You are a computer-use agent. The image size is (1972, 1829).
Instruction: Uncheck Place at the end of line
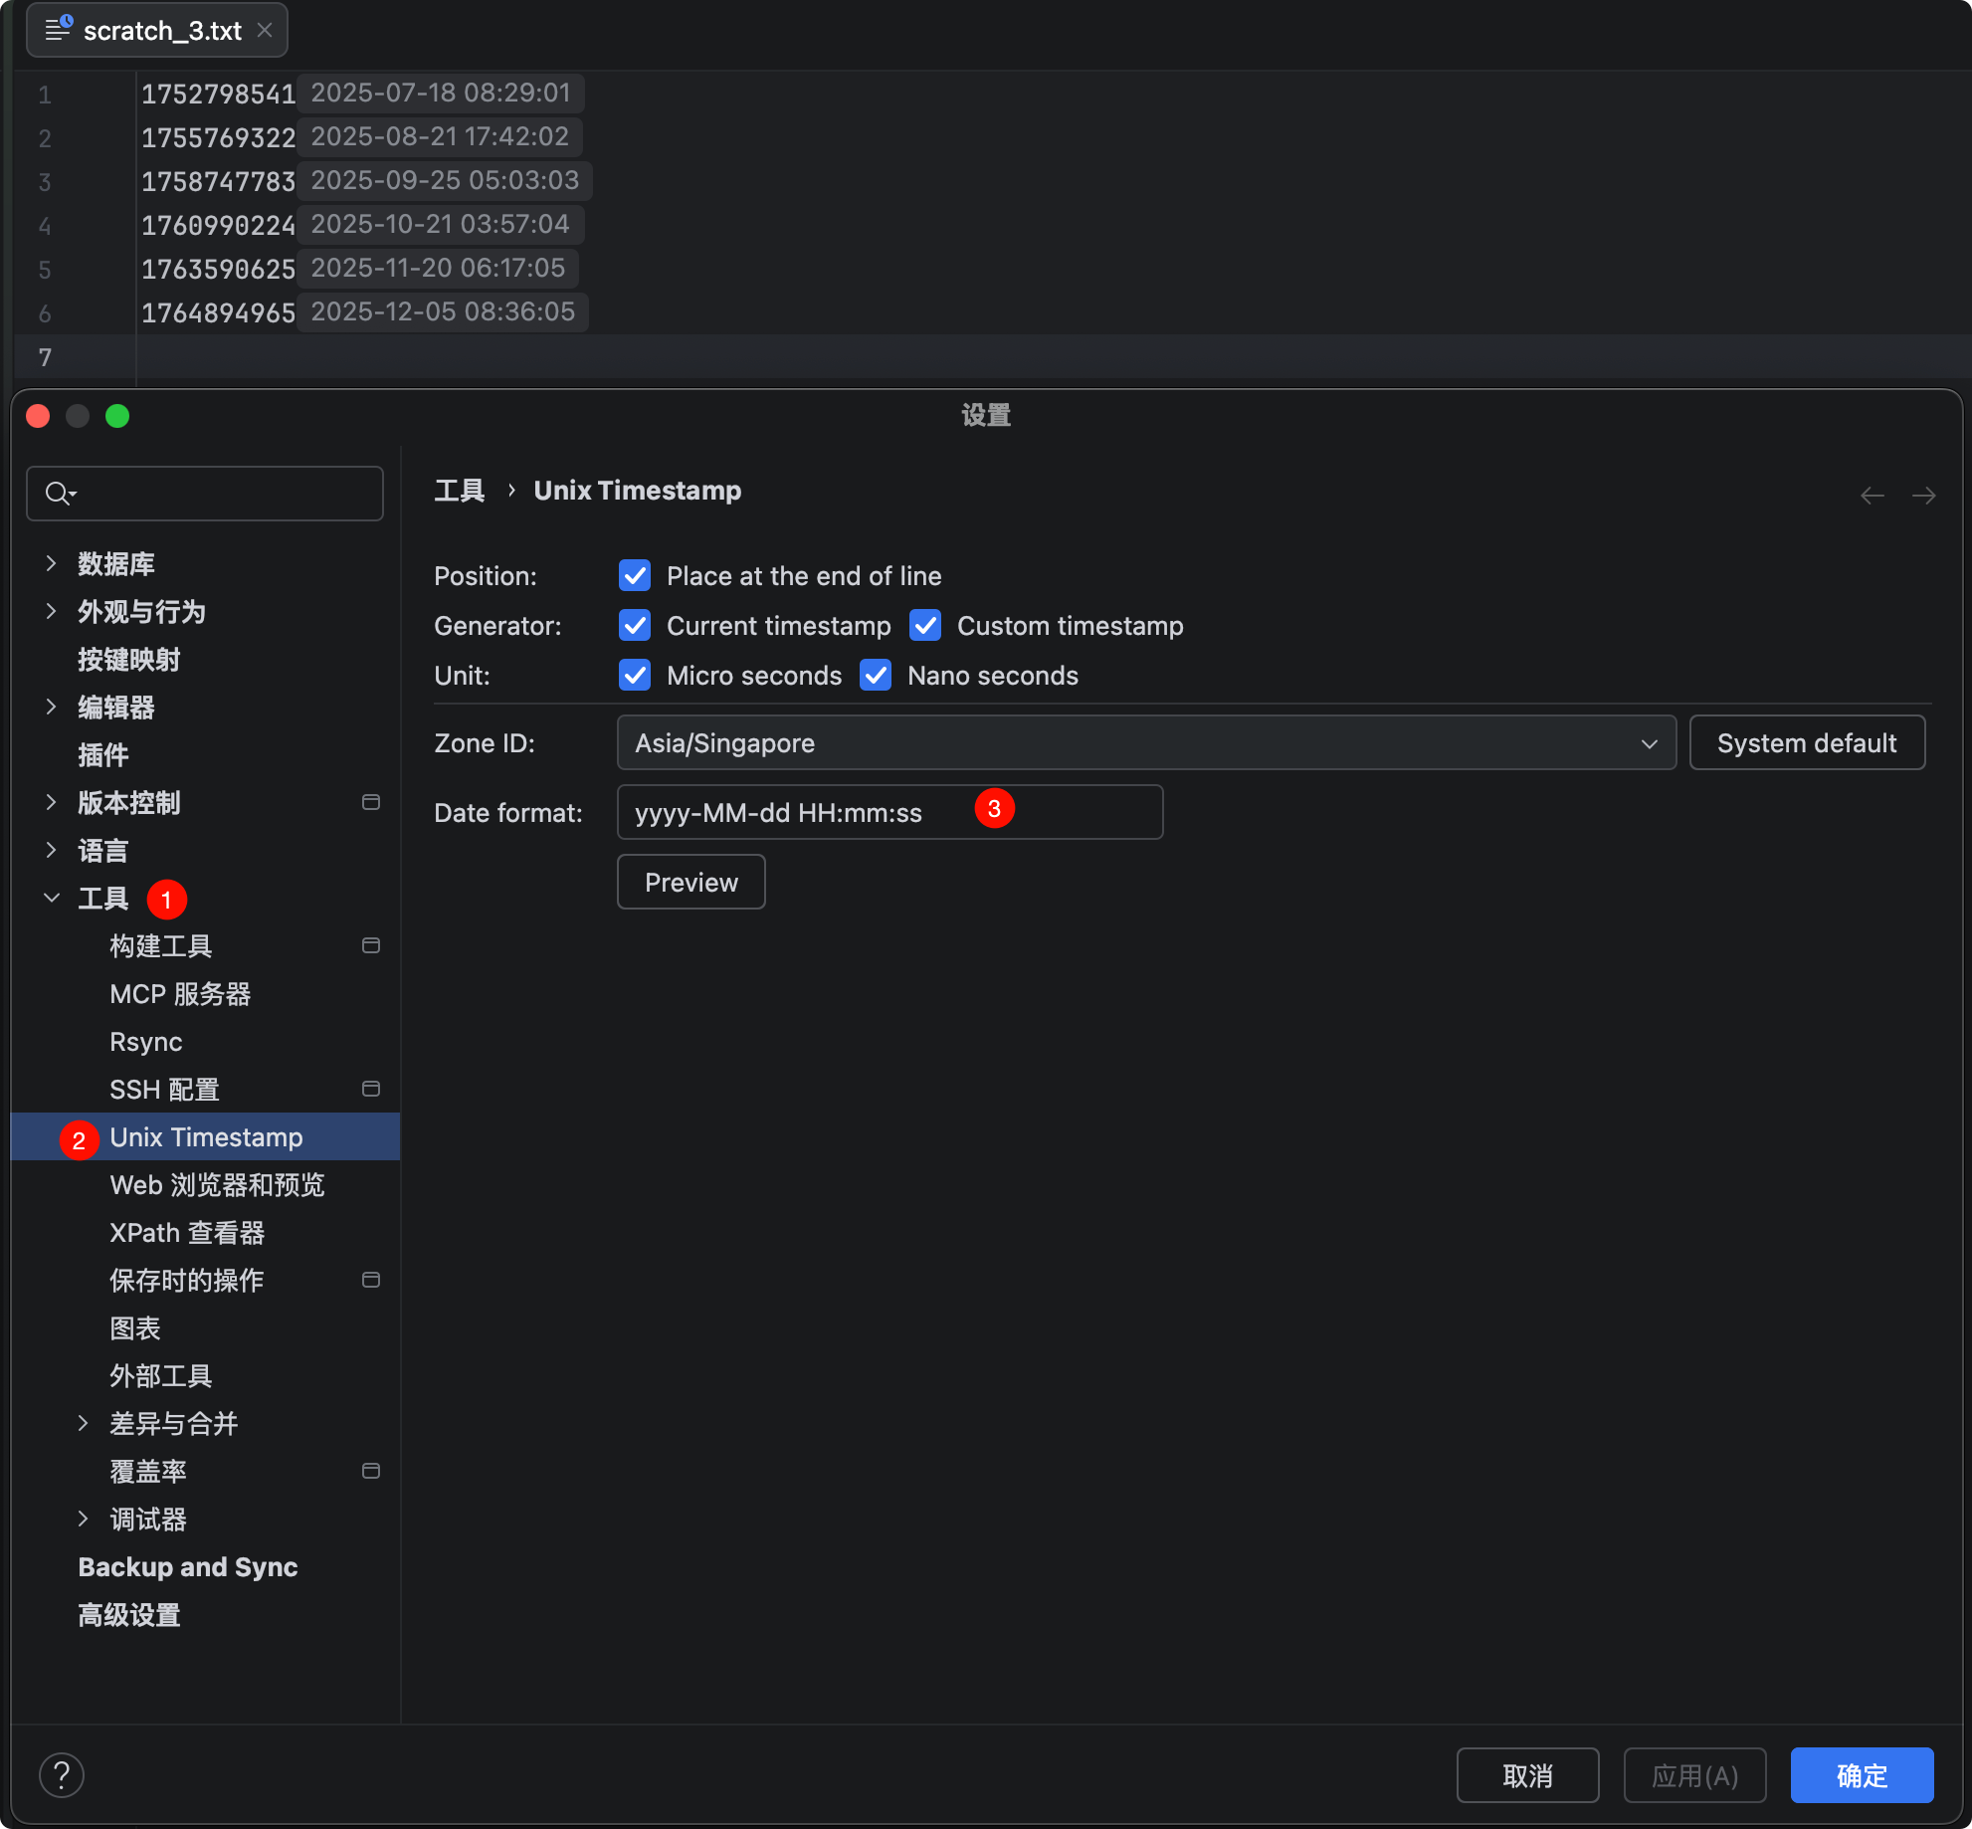[635, 575]
